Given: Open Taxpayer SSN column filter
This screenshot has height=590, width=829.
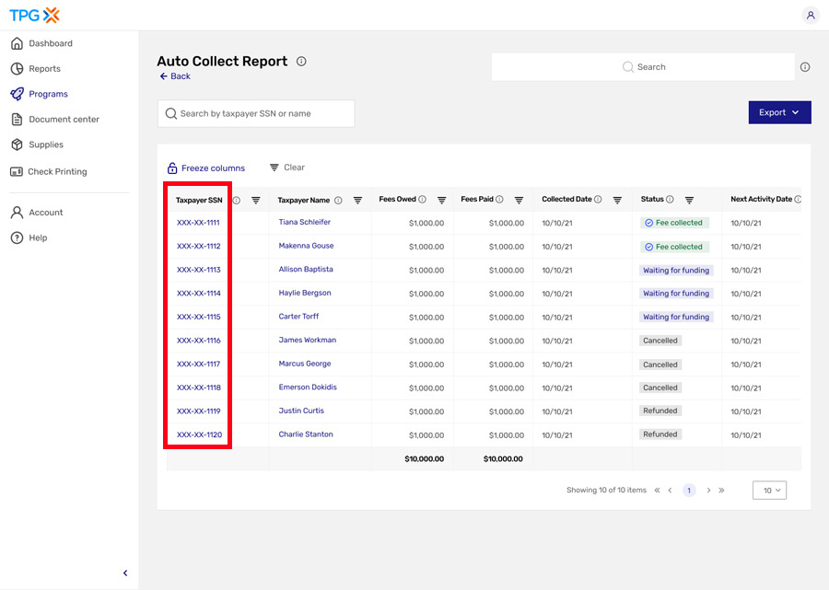Looking at the screenshot, I should click(x=256, y=200).
